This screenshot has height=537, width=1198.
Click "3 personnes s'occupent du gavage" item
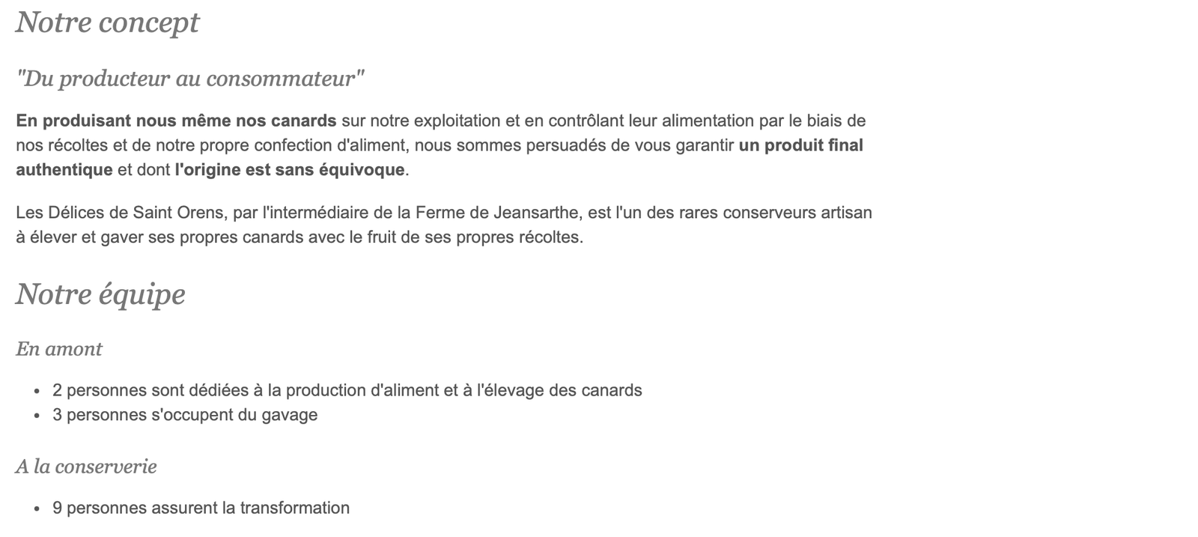[x=185, y=415]
